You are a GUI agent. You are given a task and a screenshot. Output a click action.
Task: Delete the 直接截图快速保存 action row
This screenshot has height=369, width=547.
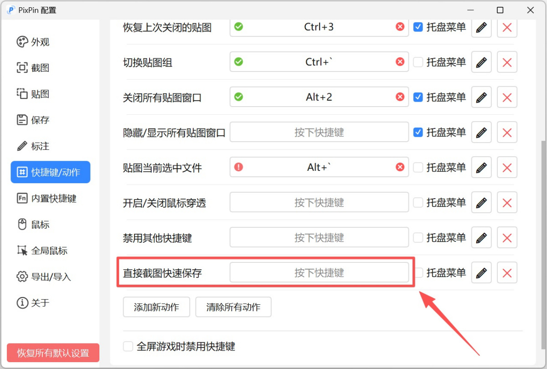click(x=507, y=273)
